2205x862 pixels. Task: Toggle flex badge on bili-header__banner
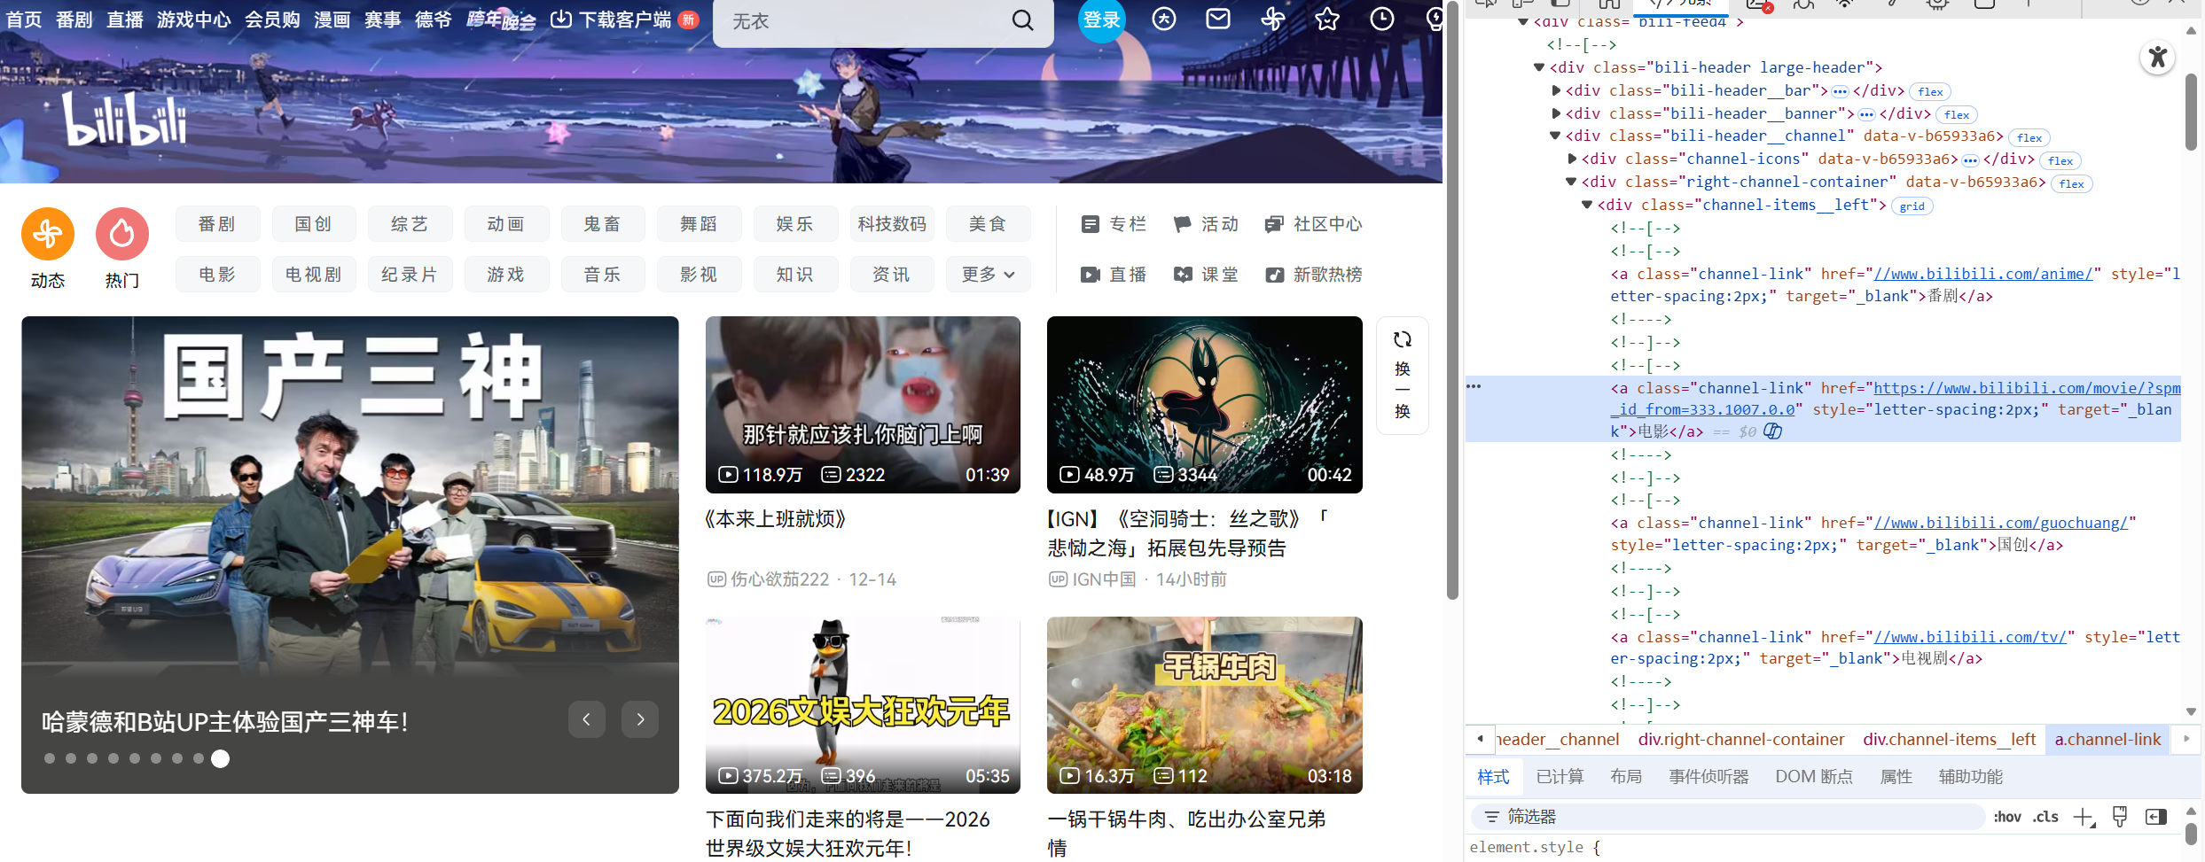[1957, 114]
